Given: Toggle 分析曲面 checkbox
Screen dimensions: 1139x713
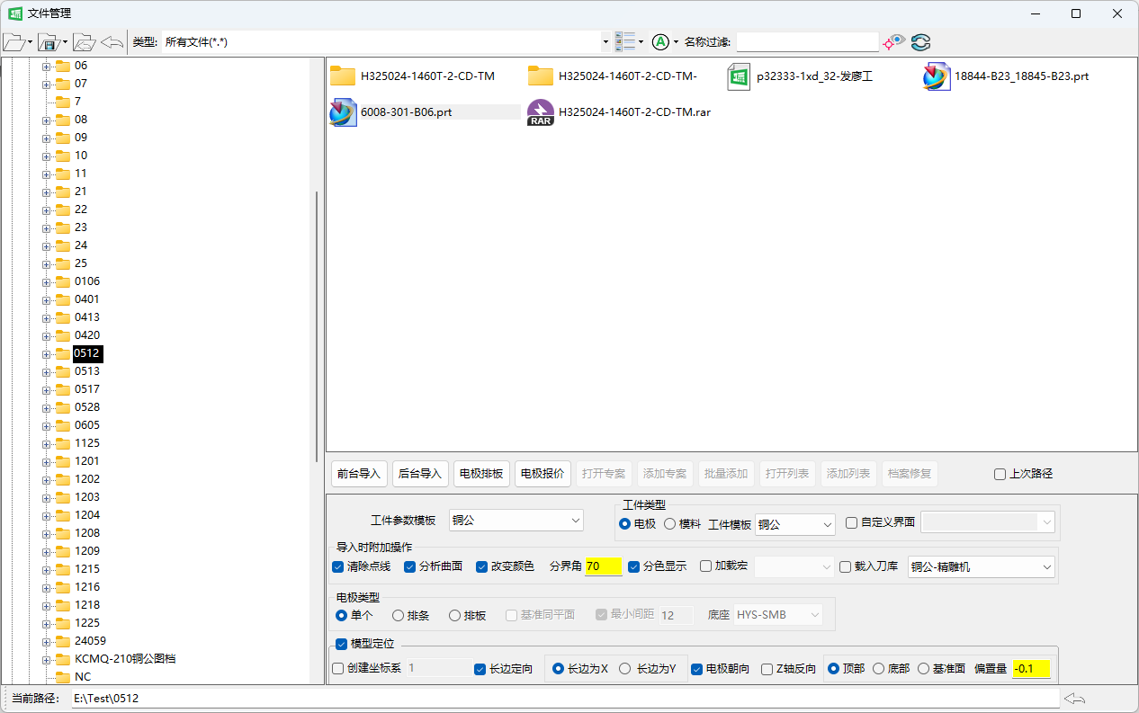Looking at the screenshot, I should tap(409, 566).
